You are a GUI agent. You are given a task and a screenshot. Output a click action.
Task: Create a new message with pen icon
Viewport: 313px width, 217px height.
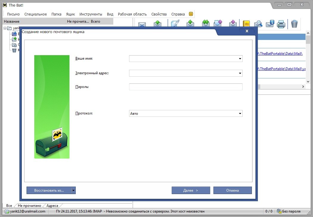point(175,24)
